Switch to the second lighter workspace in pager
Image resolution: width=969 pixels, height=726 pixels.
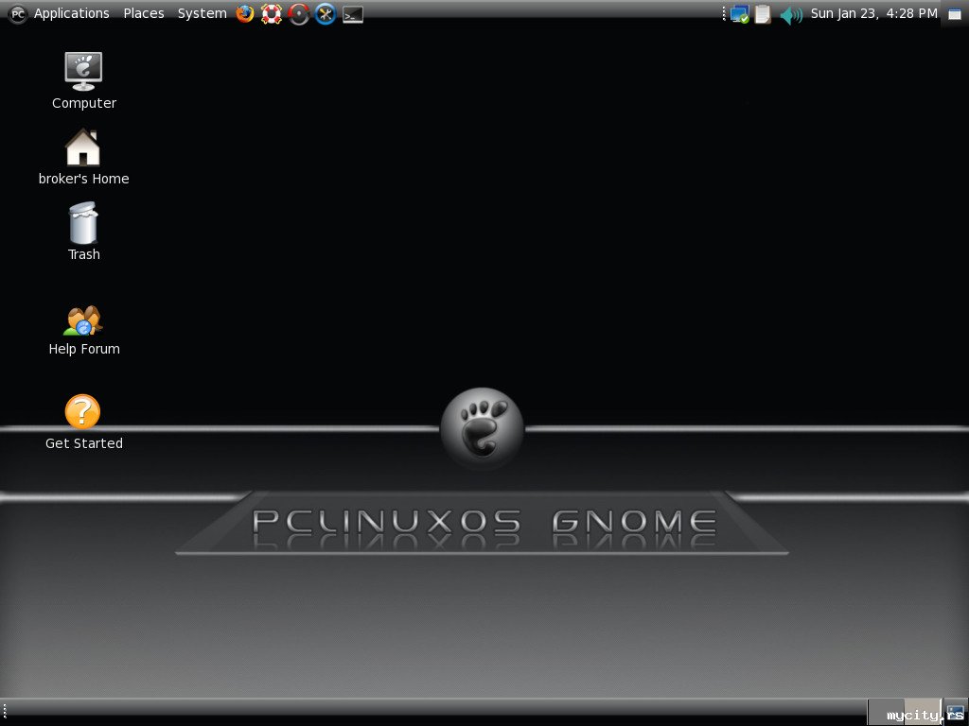pos(923,712)
